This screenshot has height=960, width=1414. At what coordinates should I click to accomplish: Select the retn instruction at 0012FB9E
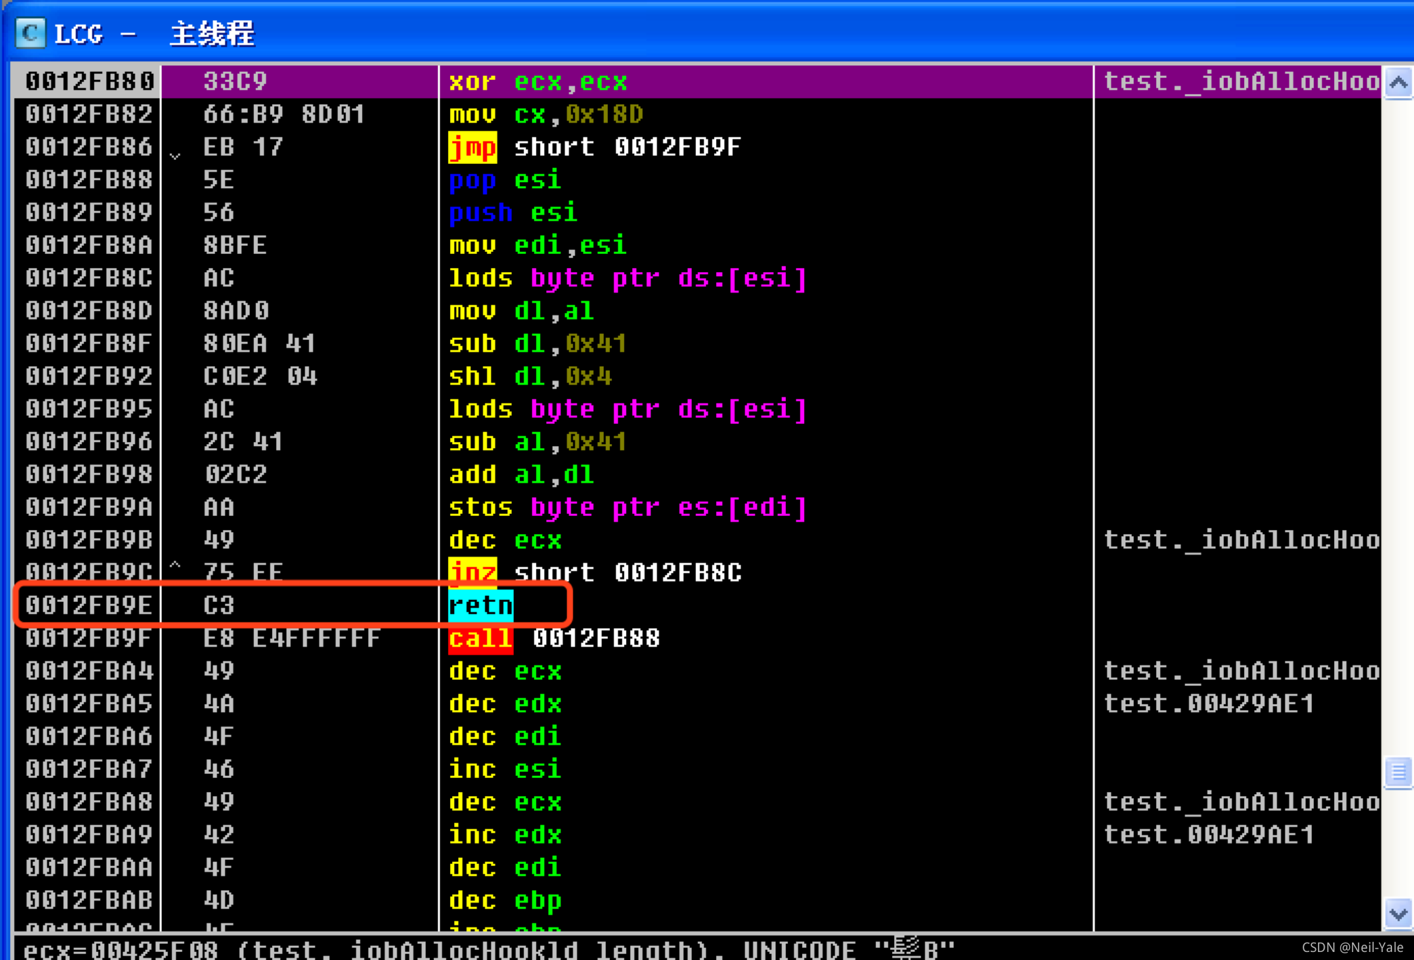(481, 605)
